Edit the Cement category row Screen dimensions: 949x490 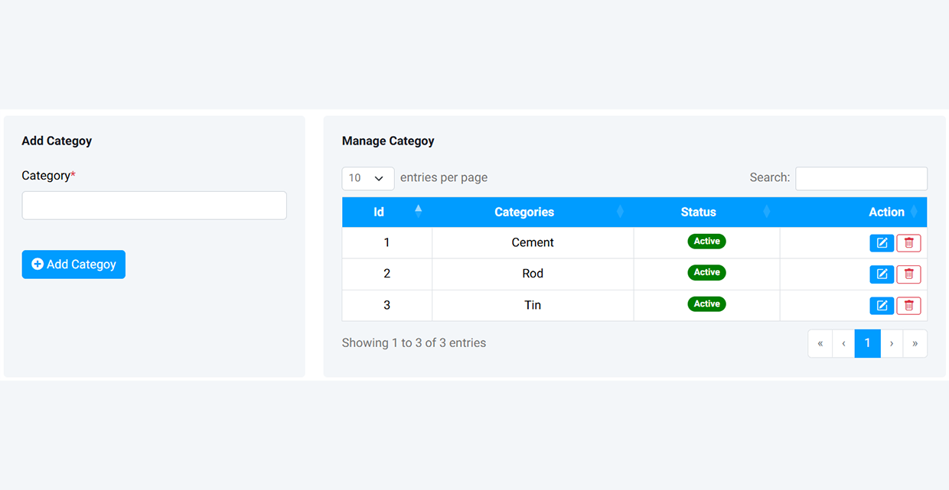882,243
